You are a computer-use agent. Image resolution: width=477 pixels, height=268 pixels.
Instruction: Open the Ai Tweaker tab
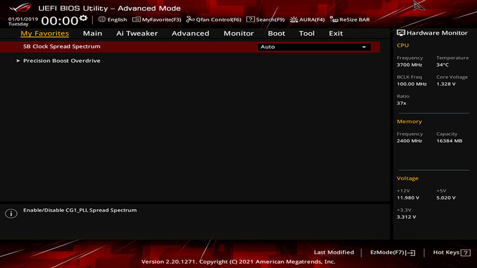click(137, 33)
